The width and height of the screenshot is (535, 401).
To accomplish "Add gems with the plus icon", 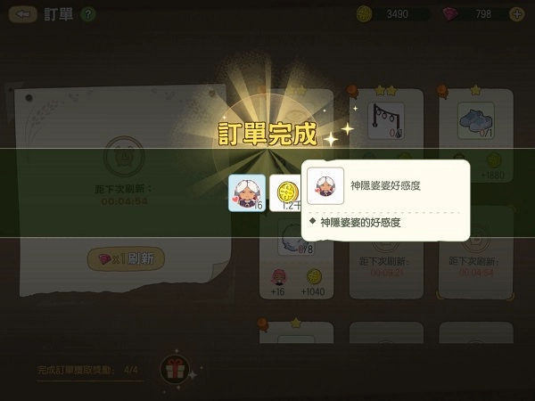I will [517, 14].
